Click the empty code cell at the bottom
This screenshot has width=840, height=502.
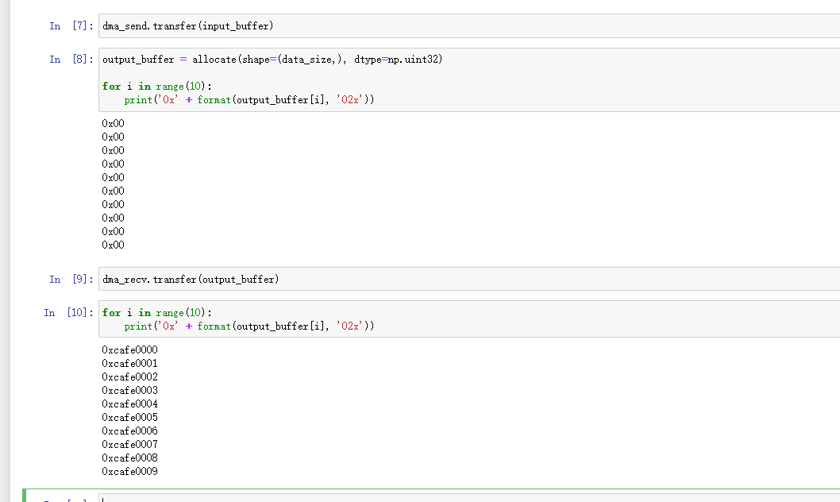pyautogui.click(x=468, y=497)
